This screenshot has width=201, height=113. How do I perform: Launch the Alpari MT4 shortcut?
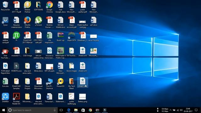tap(72, 37)
